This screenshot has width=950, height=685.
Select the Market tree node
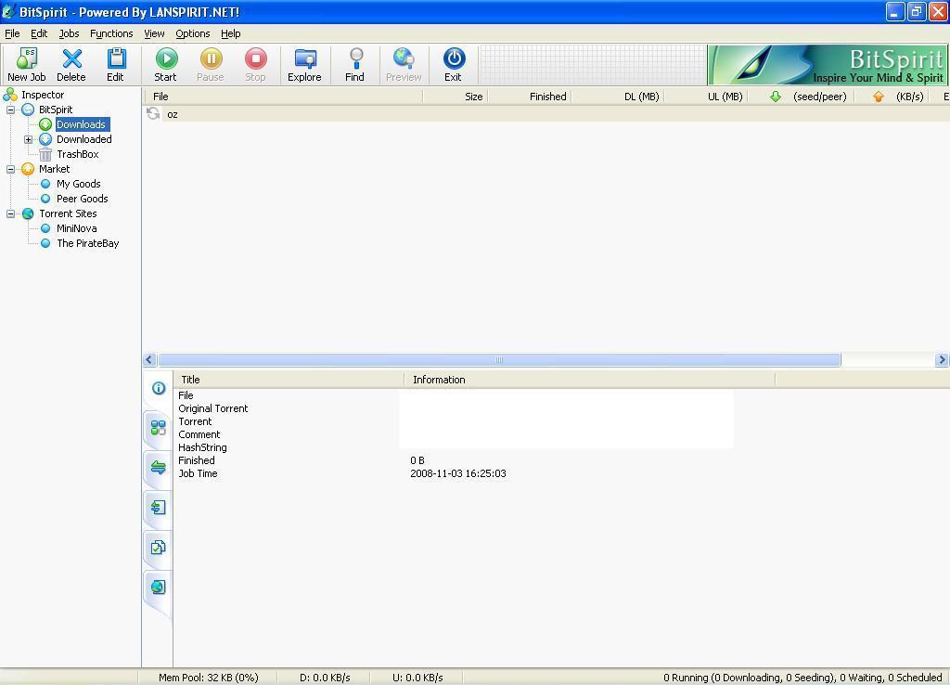55,169
